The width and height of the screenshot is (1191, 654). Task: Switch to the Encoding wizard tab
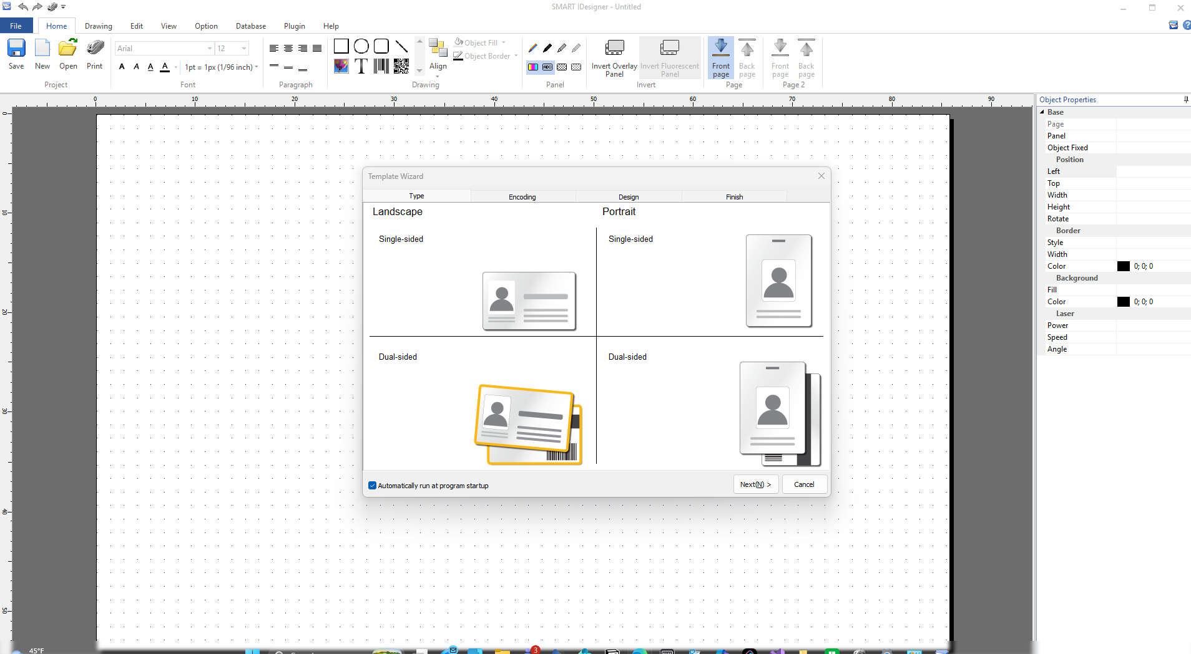(x=522, y=197)
